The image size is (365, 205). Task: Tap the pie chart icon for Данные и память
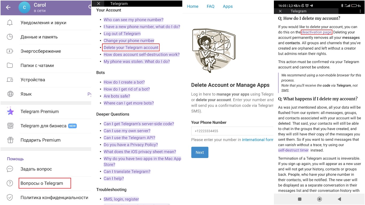point(10,37)
